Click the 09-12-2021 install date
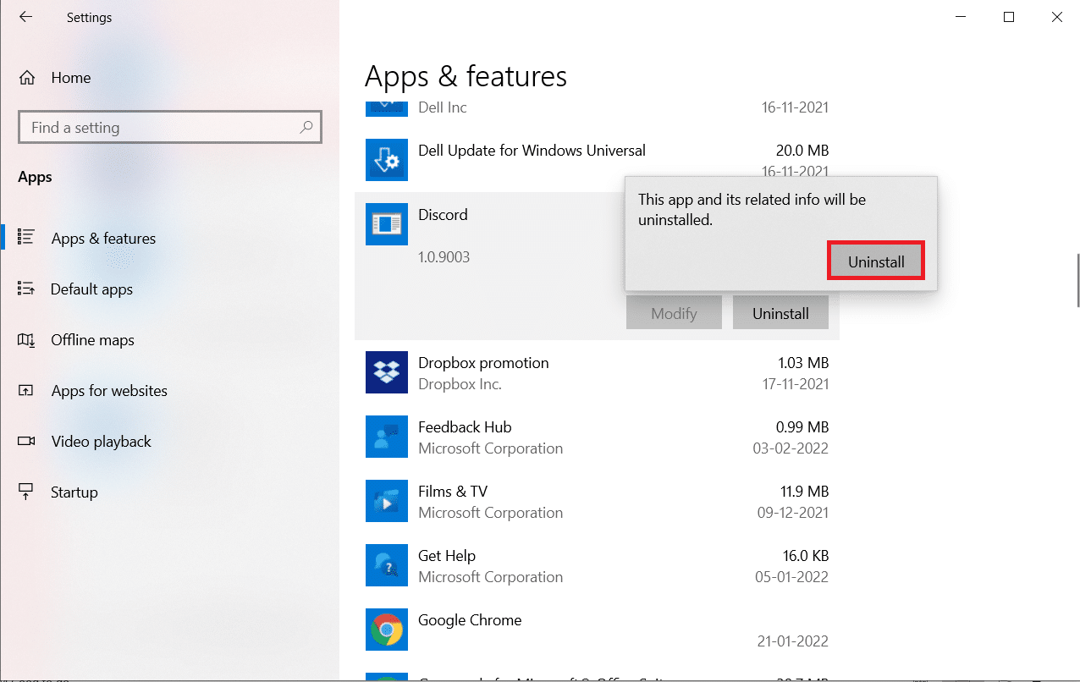Viewport: 1080px width, 682px height. [795, 513]
